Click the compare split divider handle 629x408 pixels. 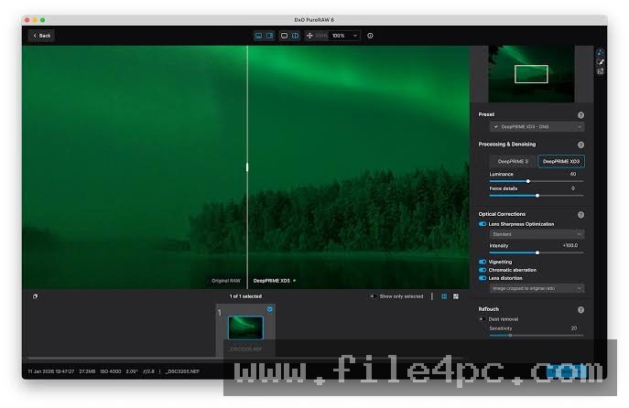click(247, 167)
